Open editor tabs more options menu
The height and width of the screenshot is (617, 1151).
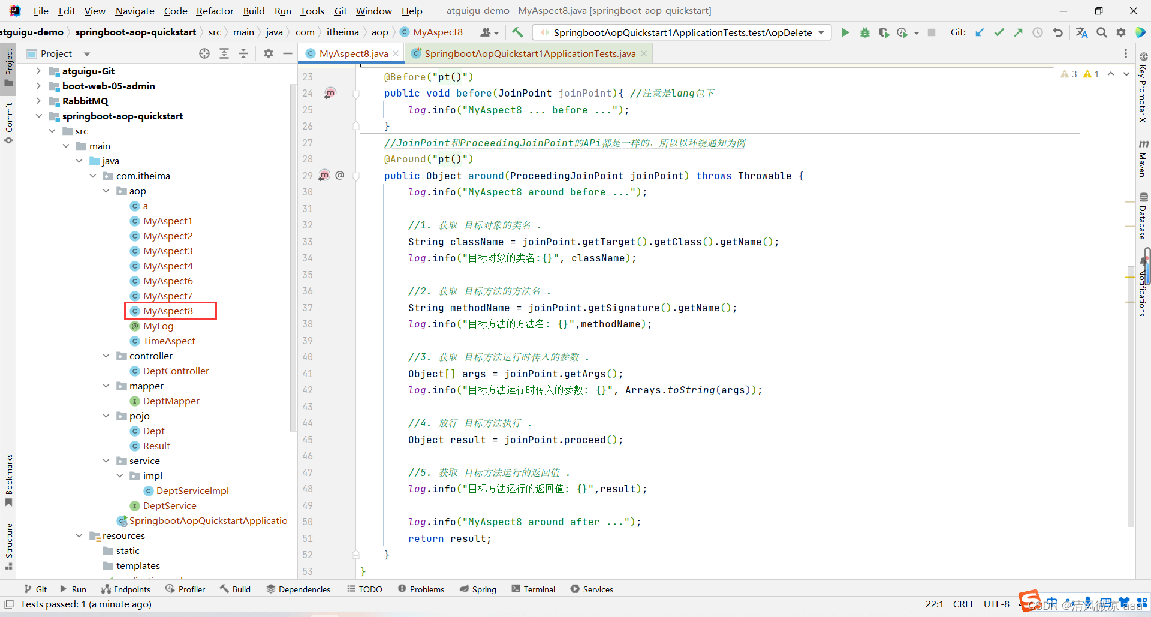[1126, 53]
